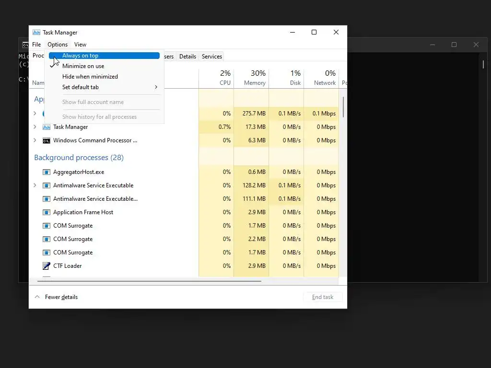Click the Background processes (28) heading

[x=79, y=158]
